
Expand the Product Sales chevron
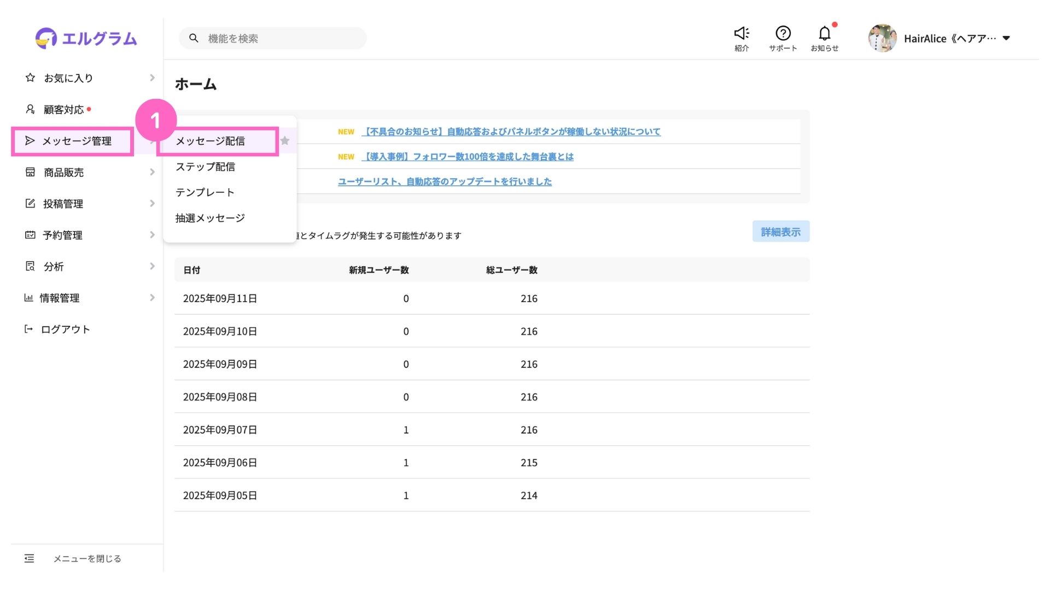152,172
